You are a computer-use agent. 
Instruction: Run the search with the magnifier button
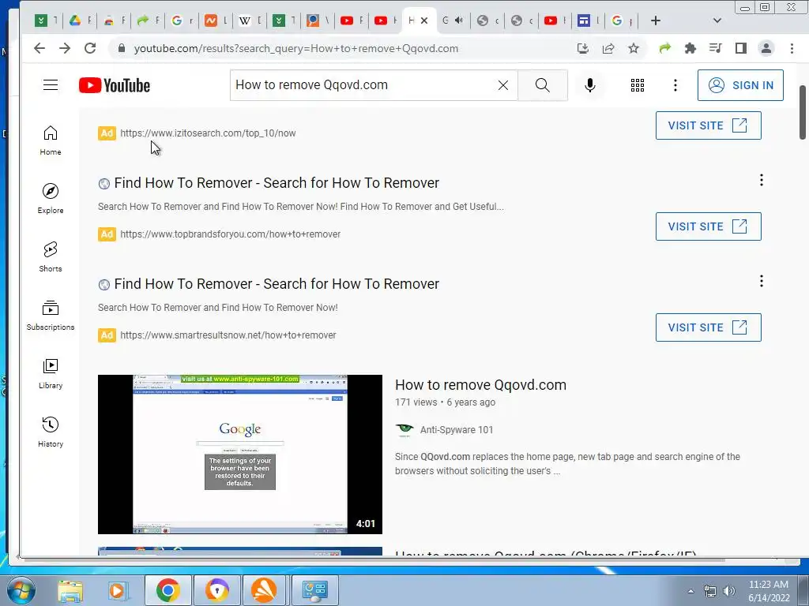pos(542,85)
